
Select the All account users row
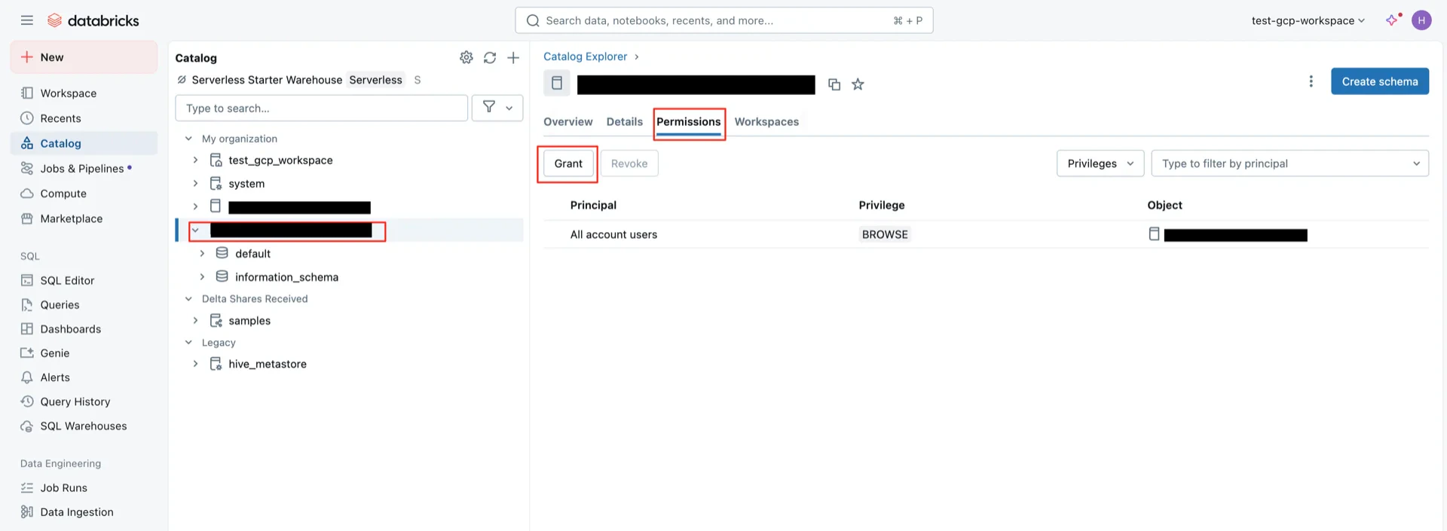[x=986, y=234]
